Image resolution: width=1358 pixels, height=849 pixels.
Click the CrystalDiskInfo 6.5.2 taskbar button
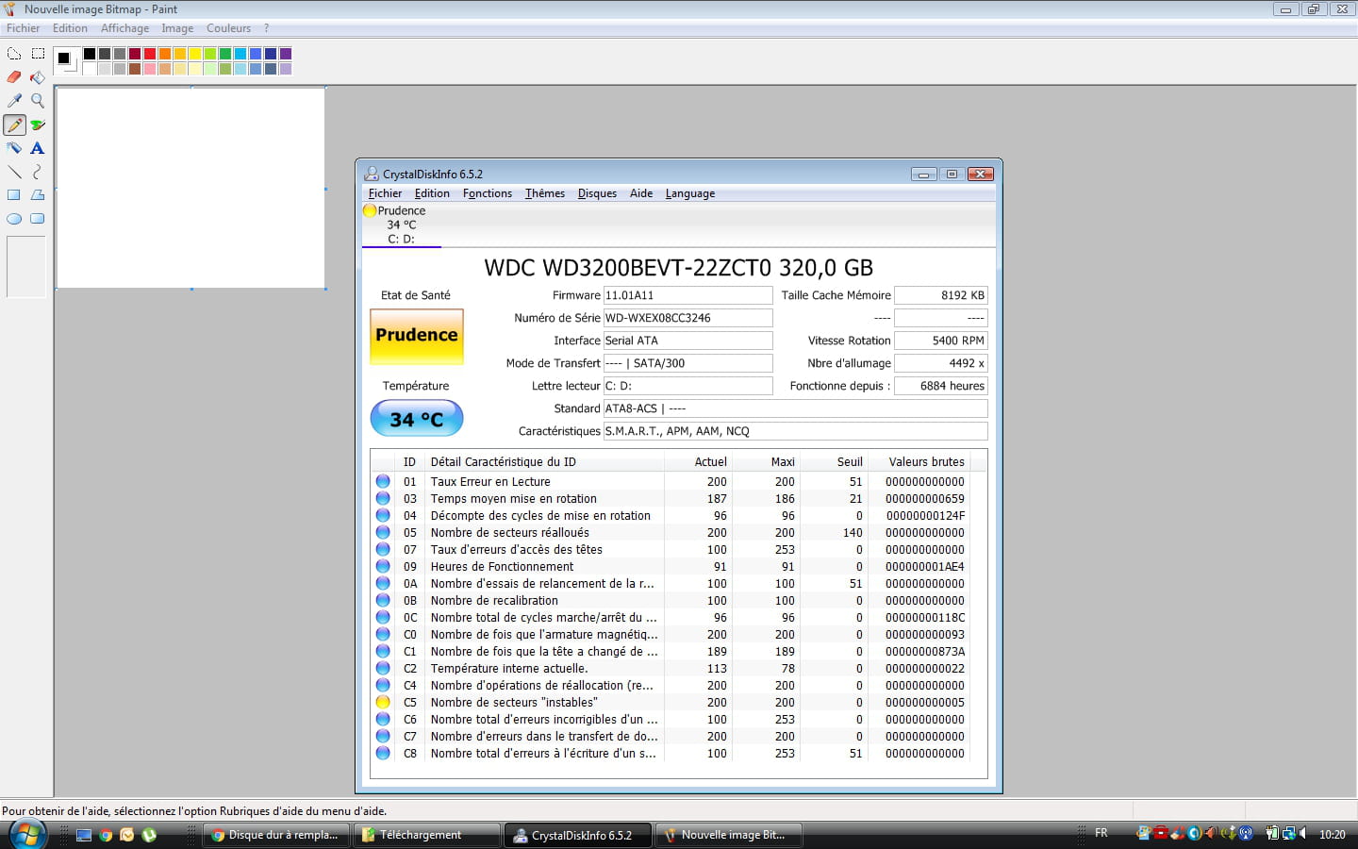click(x=577, y=835)
